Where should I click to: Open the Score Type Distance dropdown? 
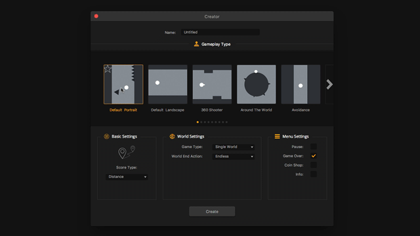click(x=127, y=177)
